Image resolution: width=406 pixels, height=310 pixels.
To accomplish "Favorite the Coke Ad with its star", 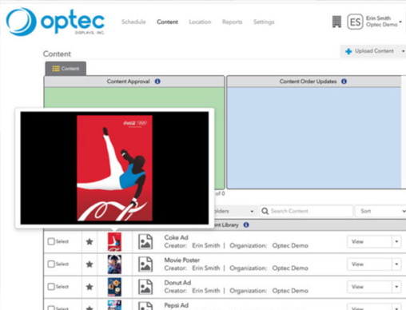I will (x=90, y=241).
